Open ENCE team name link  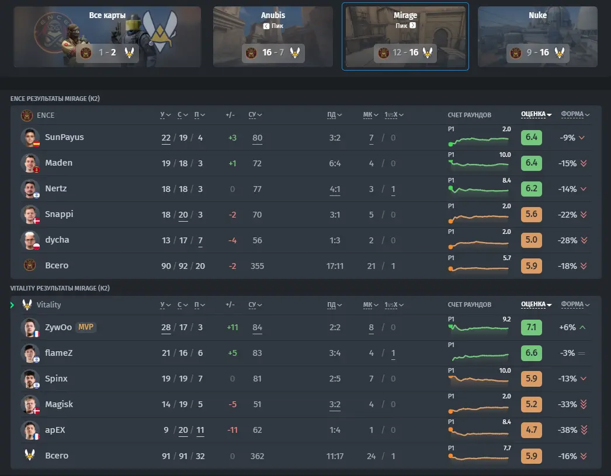click(x=46, y=115)
